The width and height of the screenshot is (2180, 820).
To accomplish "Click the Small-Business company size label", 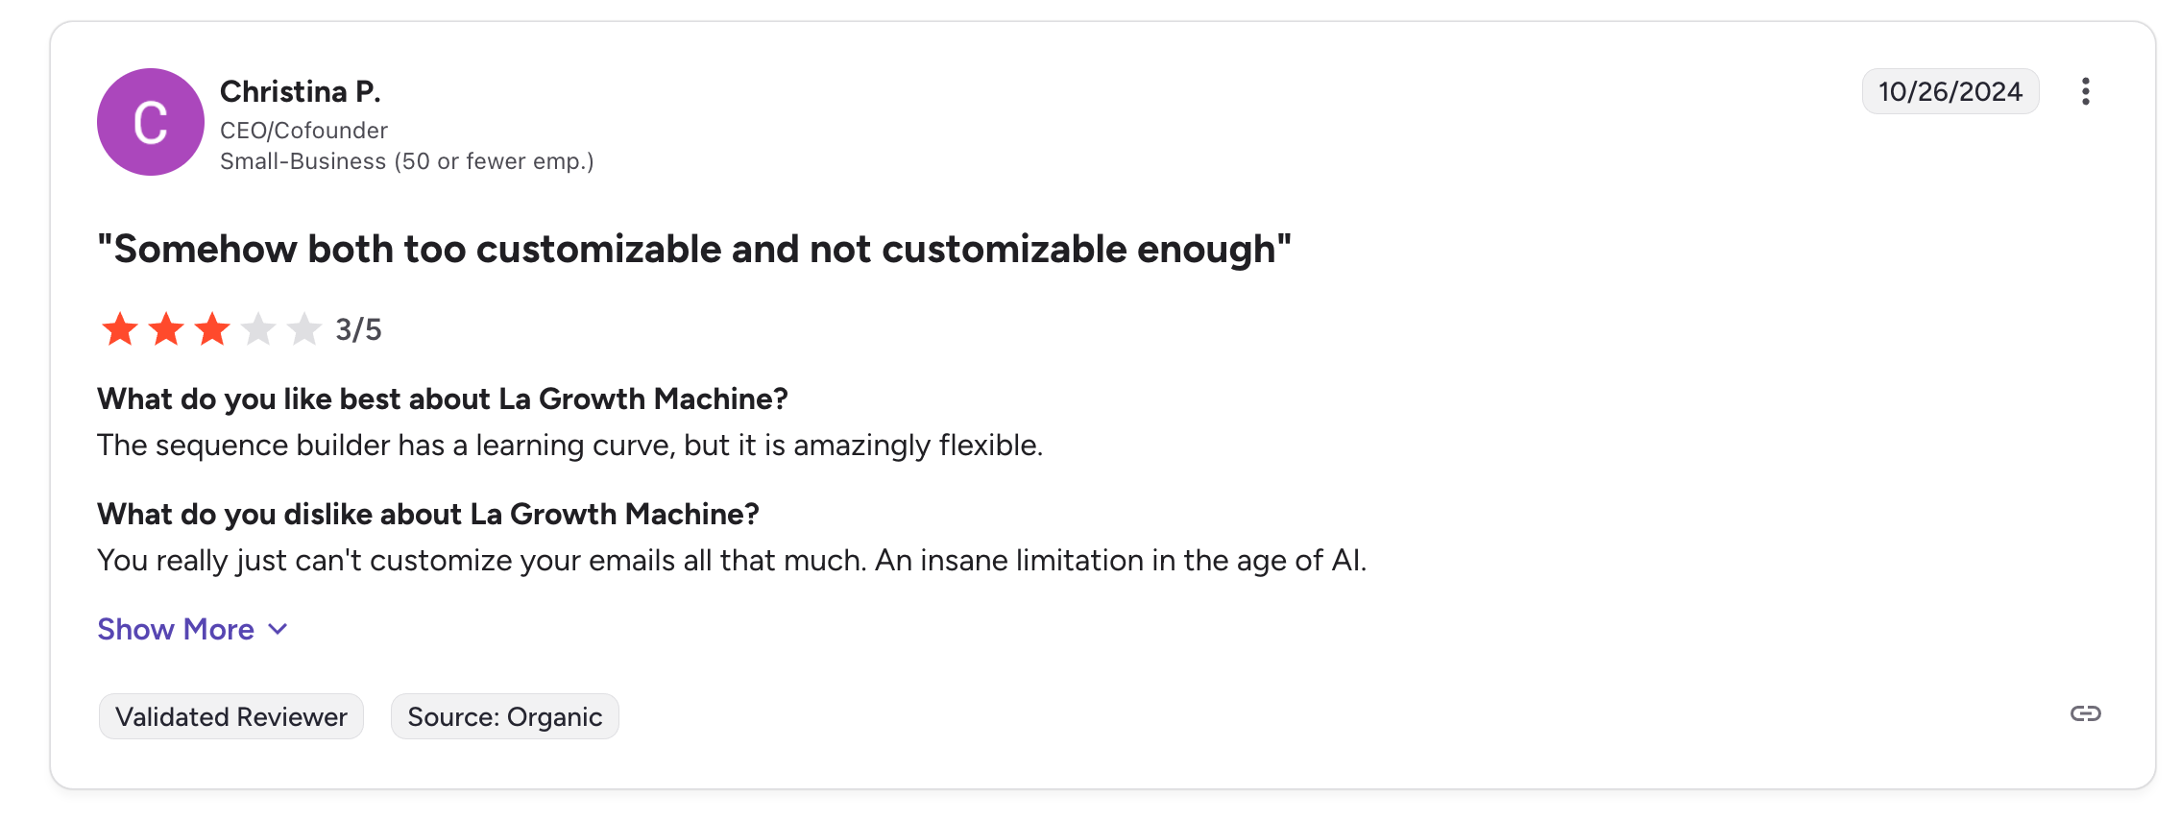I will pos(406,161).
